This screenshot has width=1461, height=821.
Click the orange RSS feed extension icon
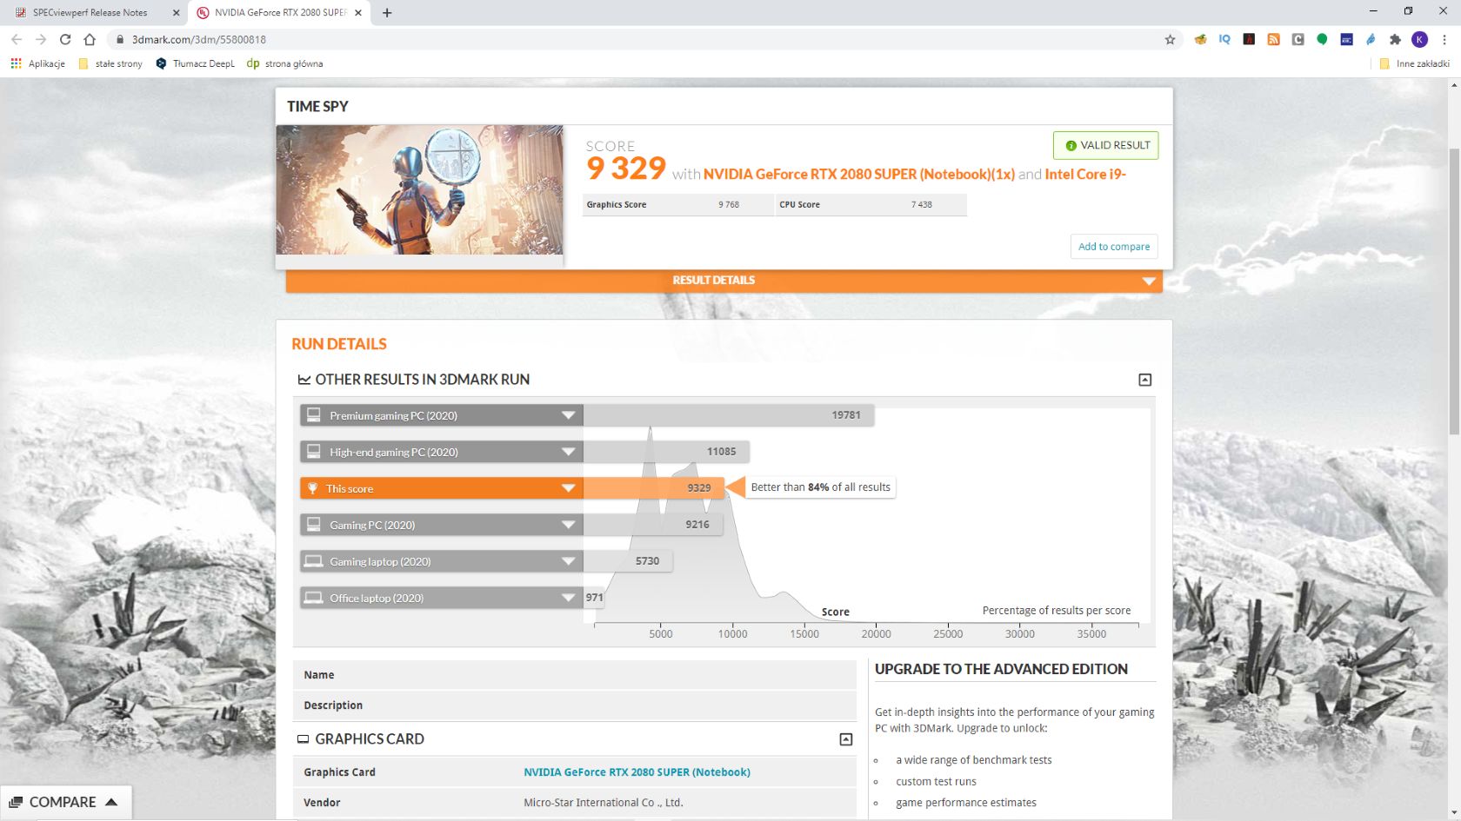coord(1273,39)
